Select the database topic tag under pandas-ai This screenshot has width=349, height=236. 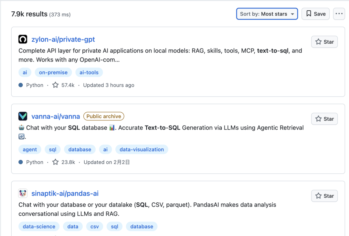tap(142, 226)
